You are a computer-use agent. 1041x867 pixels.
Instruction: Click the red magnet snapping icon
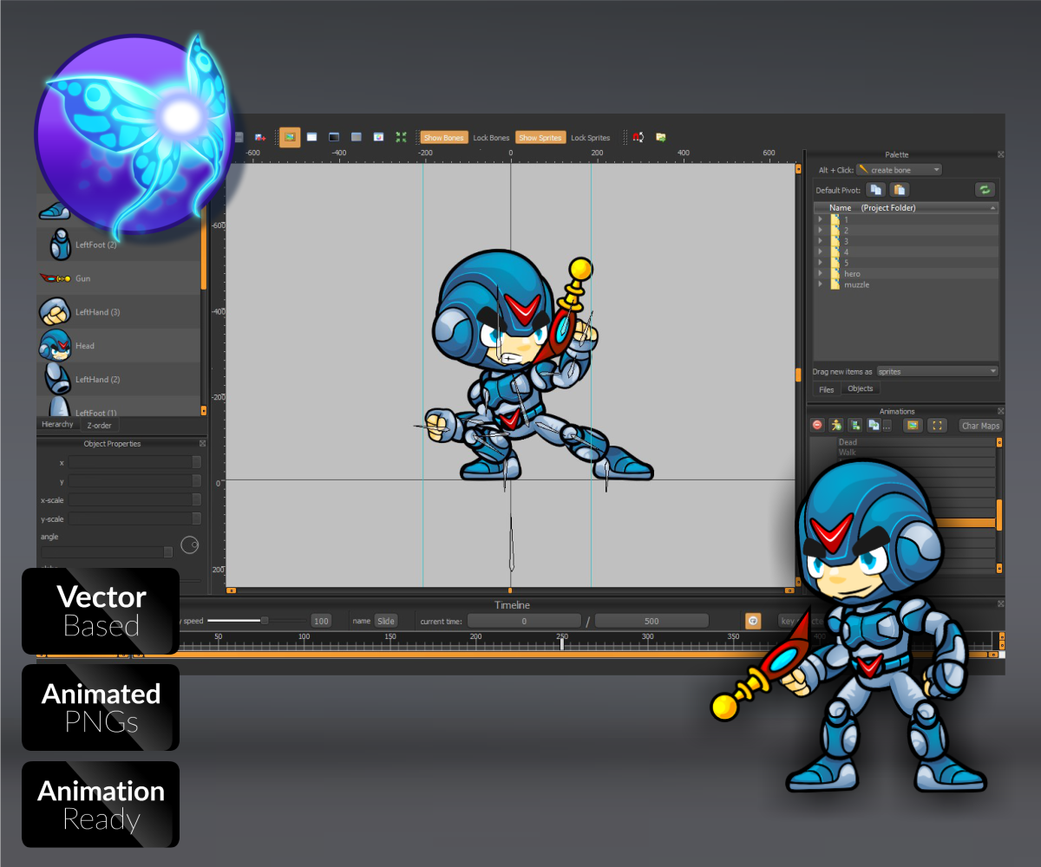(638, 137)
